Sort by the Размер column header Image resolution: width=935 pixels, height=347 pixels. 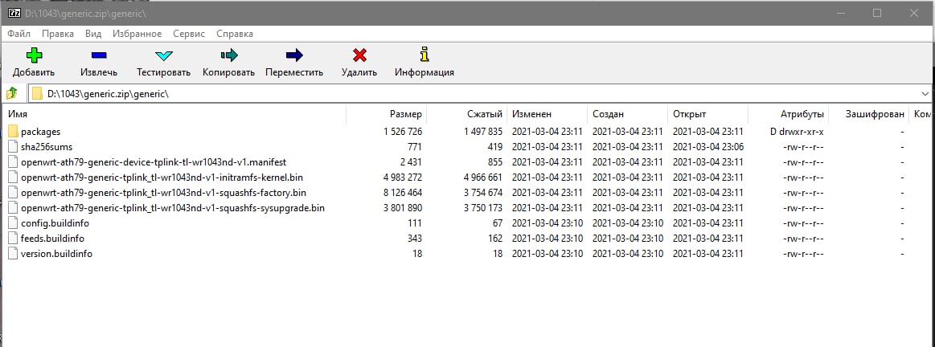[387, 114]
